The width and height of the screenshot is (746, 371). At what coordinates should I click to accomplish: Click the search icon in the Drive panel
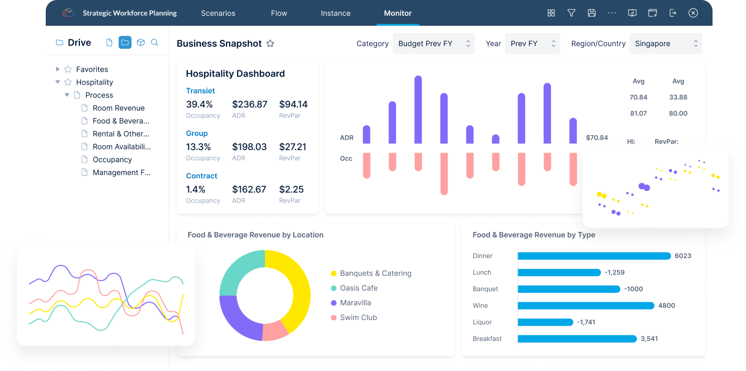click(x=154, y=43)
